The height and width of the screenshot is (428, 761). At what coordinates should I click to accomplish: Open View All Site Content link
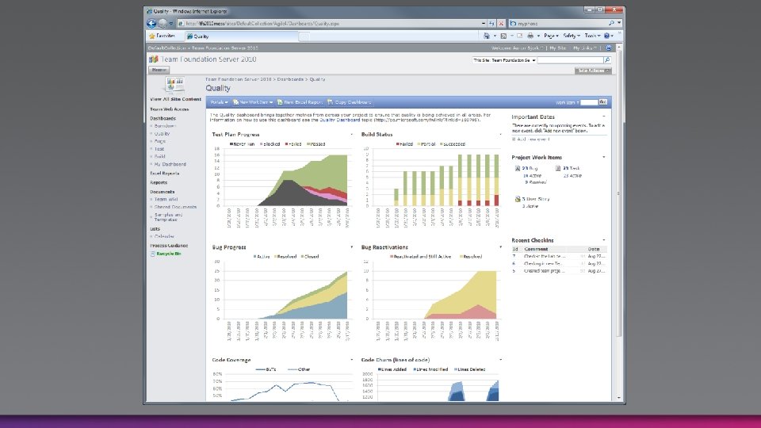pos(175,99)
